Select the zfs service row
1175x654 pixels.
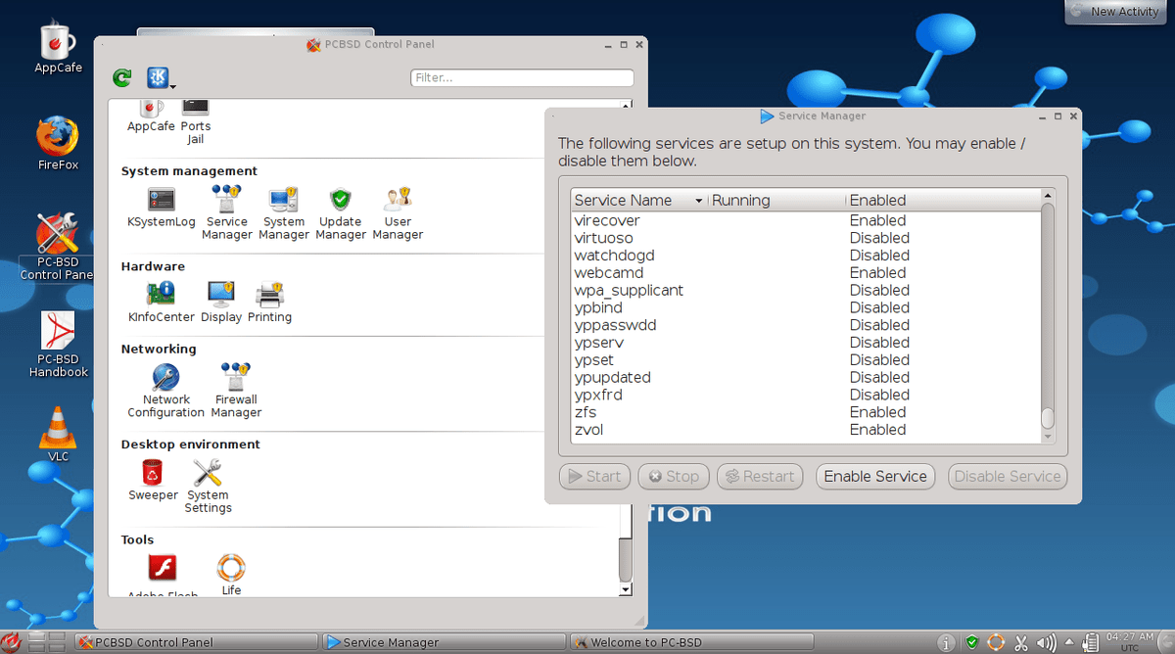tap(805, 412)
